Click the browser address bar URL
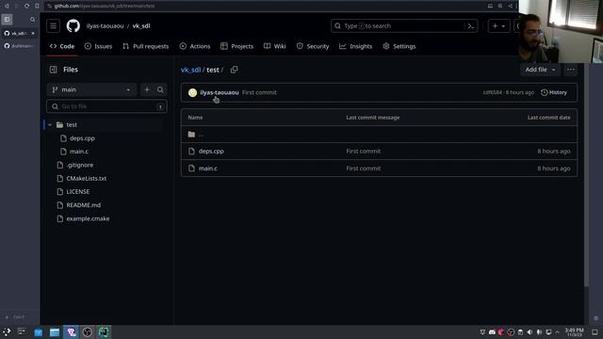Screen dimensions: 603x339 tap(105, 6)
